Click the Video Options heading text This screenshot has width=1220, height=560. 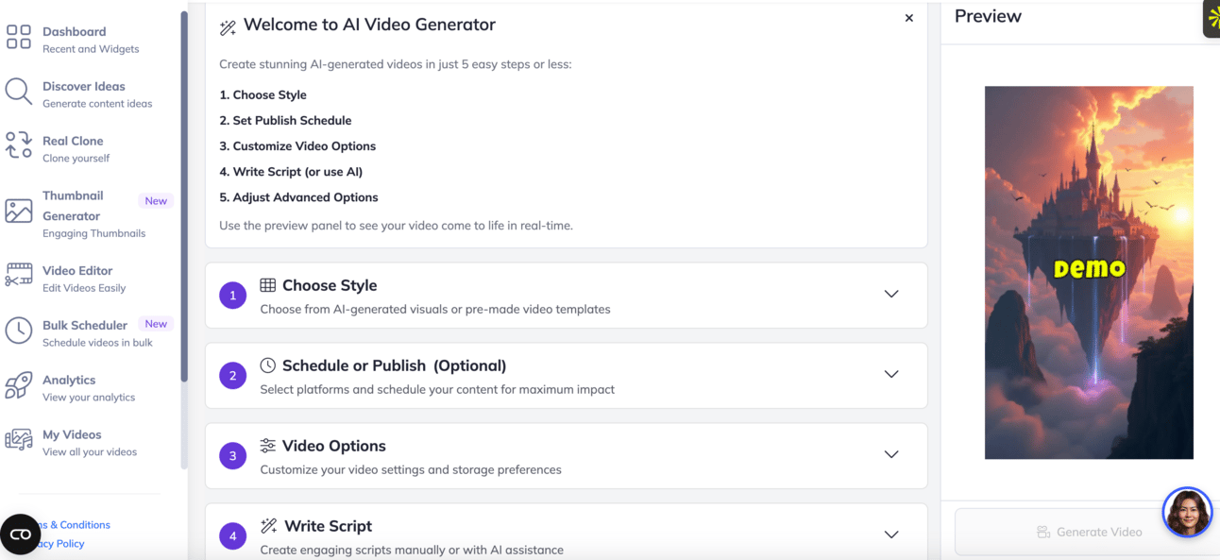(x=334, y=446)
